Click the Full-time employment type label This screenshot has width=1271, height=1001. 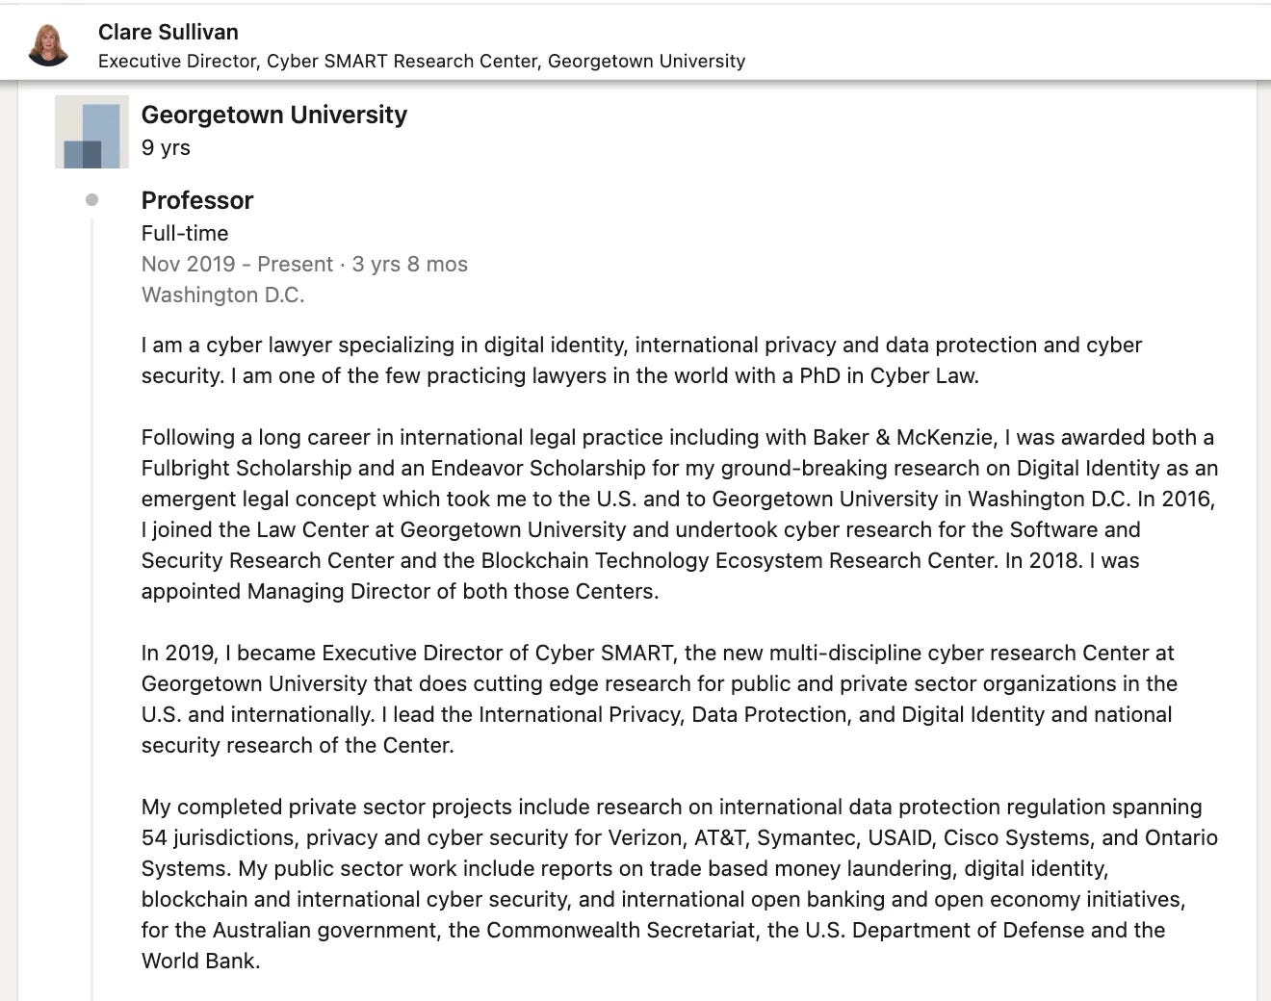coord(185,233)
